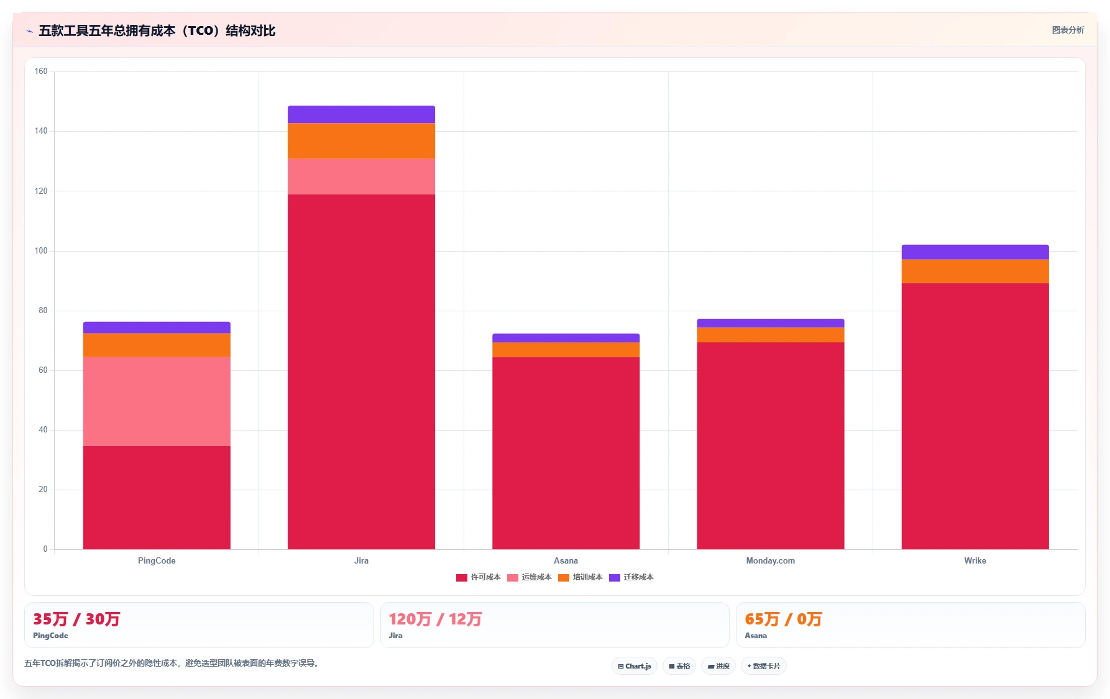Click the 100 y-axis tick label
The width and height of the screenshot is (1110, 699).
41,251
